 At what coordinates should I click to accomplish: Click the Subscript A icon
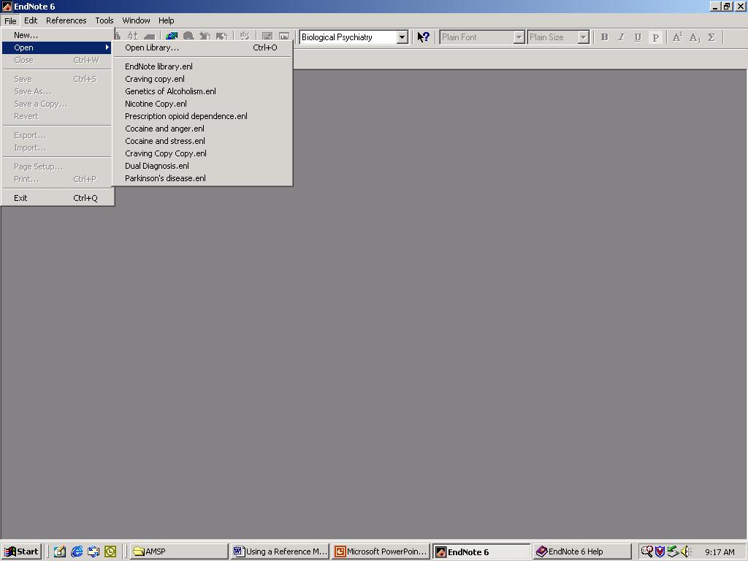click(x=695, y=37)
